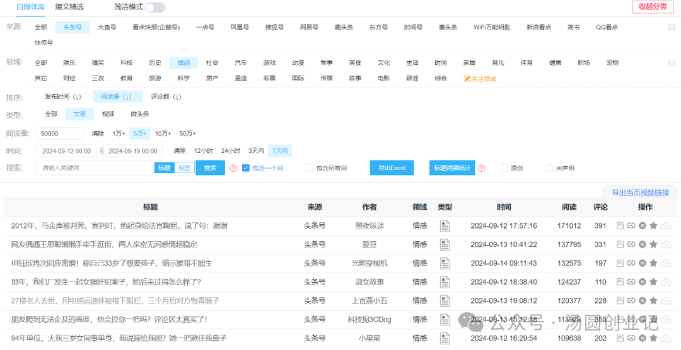Click the copy link icon in the 171012 row
The width and height of the screenshot is (681, 350).
coord(631,225)
